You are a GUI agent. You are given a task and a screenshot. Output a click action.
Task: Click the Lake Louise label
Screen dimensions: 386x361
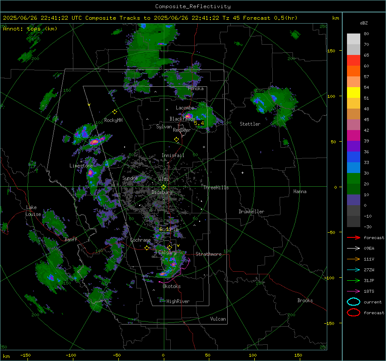pyautogui.click(x=33, y=211)
